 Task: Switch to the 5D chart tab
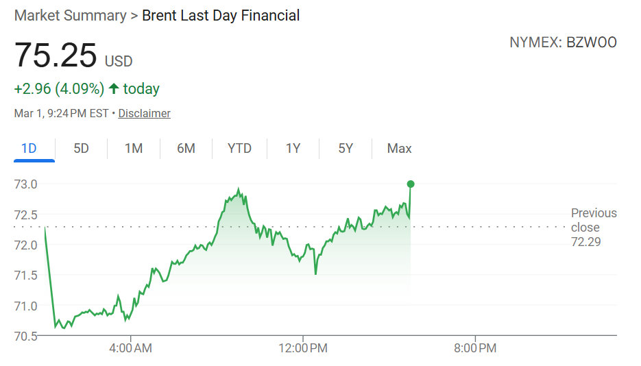(81, 148)
